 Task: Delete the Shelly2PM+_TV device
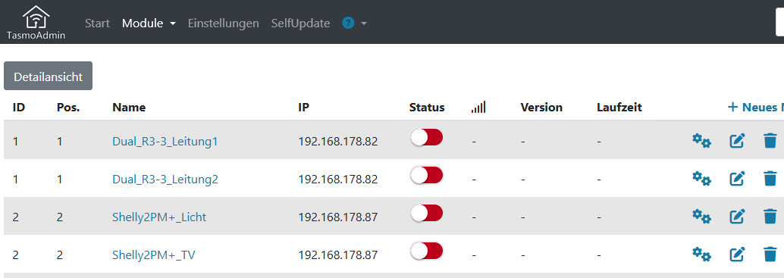(770, 255)
